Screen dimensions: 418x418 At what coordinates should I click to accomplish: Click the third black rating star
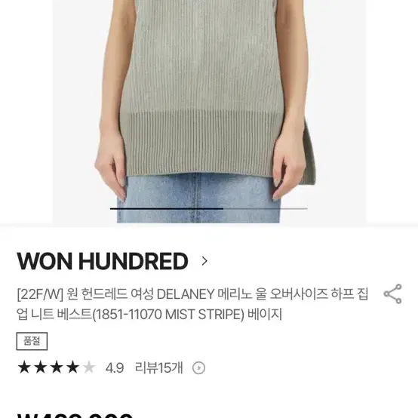[x=57, y=367]
